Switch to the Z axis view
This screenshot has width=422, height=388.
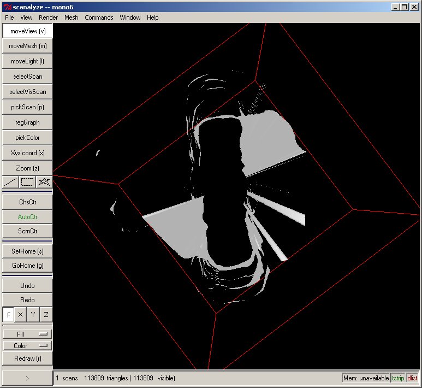(46, 315)
